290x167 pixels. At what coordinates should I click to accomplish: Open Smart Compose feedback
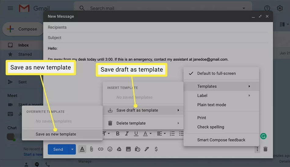click(x=221, y=140)
